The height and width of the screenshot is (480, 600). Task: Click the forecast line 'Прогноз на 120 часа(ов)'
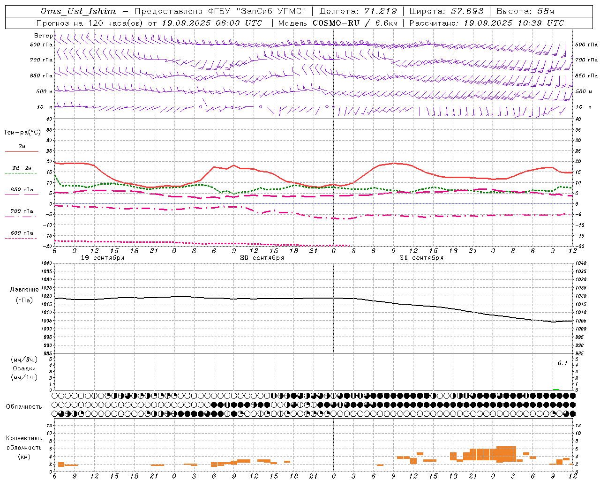(x=90, y=23)
